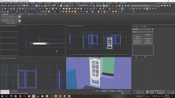
Task: Toggle the Selection Lock padlock
Action: click(x=97, y=91)
